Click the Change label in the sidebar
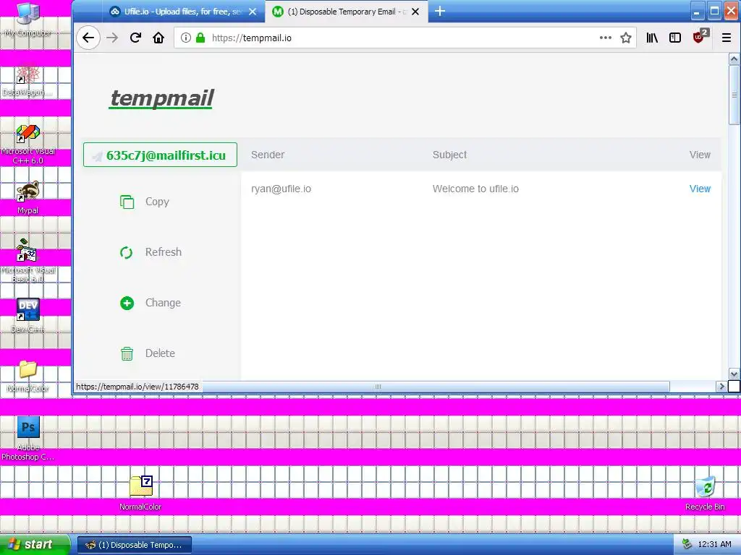The width and height of the screenshot is (741, 555). point(163,303)
